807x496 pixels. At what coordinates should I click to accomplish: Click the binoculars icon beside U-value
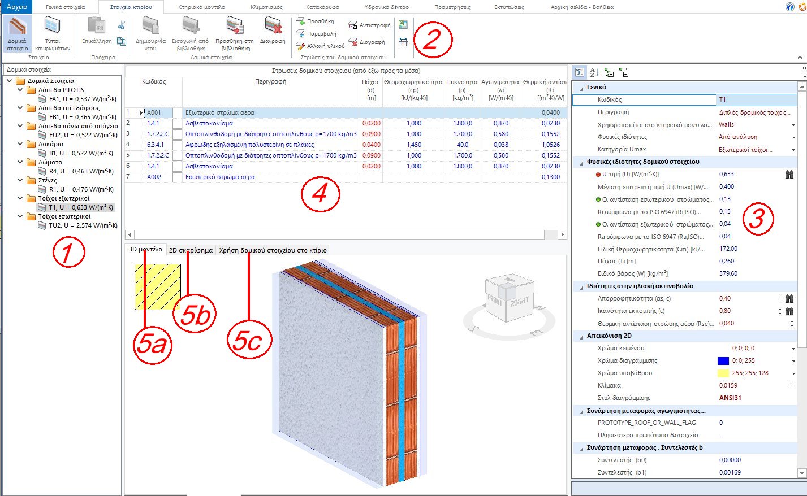click(x=790, y=174)
